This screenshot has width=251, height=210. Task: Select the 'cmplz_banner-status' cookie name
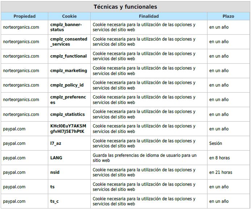[x=66, y=27]
